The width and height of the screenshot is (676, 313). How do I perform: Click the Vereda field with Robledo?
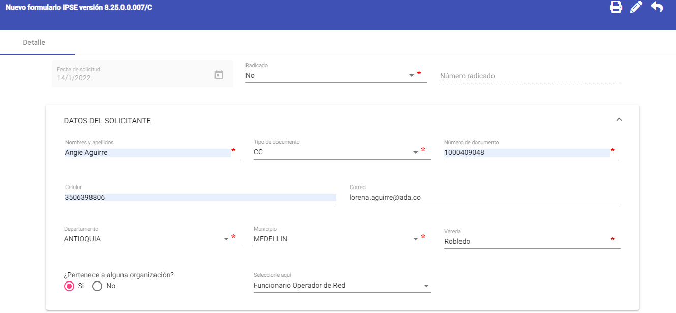tap(526, 241)
